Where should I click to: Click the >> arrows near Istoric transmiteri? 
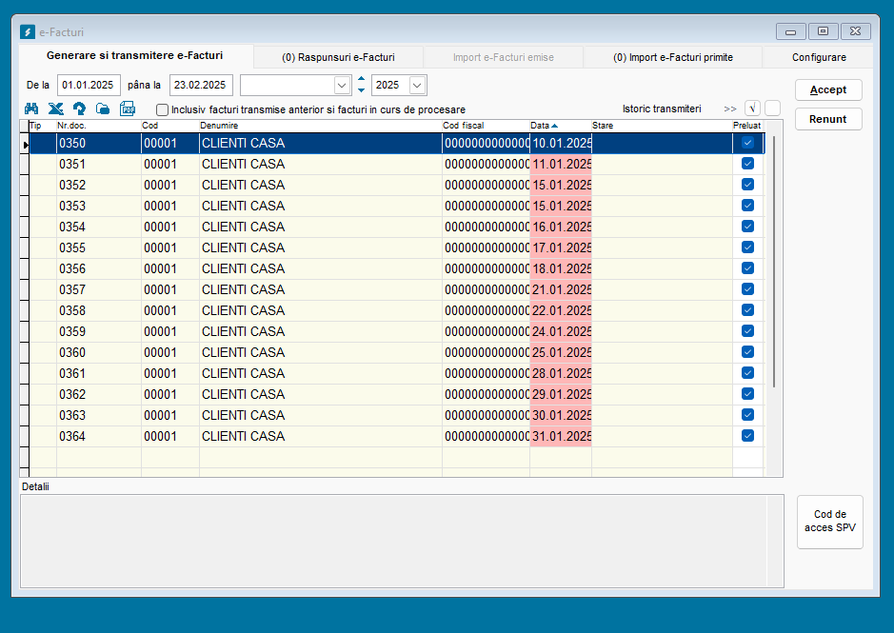[x=730, y=109]
